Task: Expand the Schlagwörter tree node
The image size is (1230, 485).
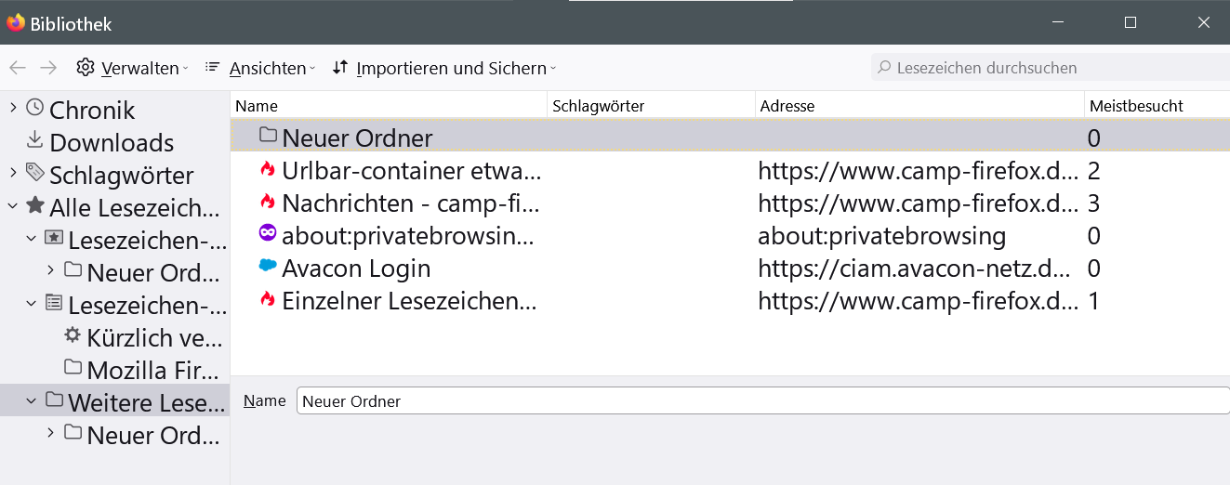Action: pyautogui.click(x=13, y=173)
